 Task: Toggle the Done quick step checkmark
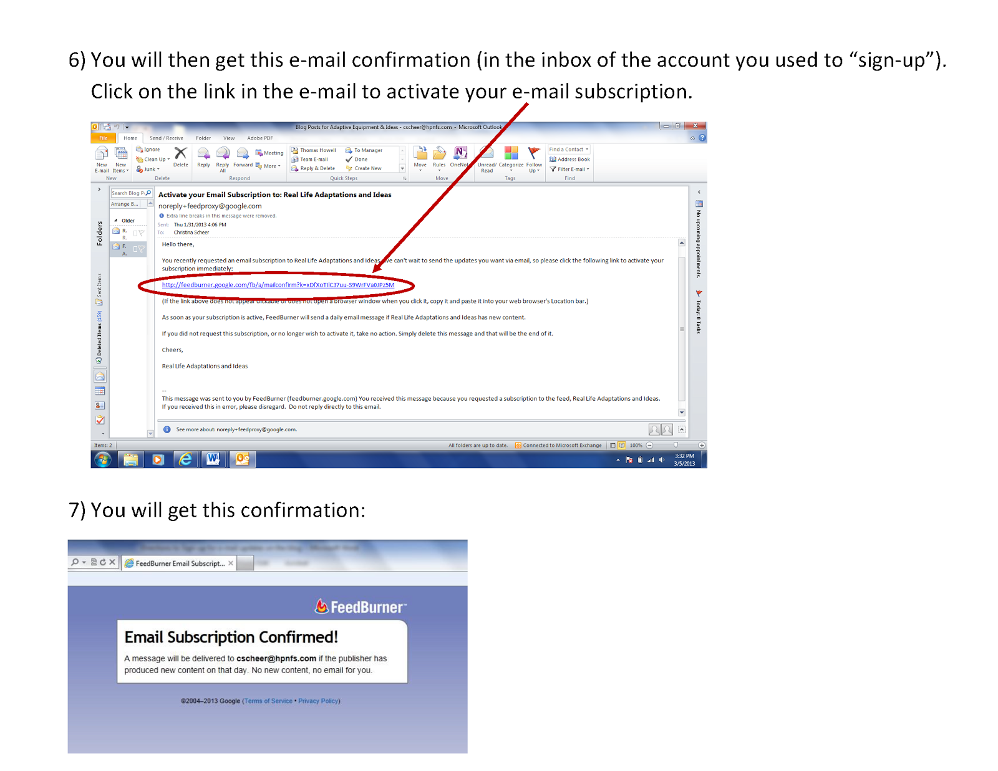(360, 159)
